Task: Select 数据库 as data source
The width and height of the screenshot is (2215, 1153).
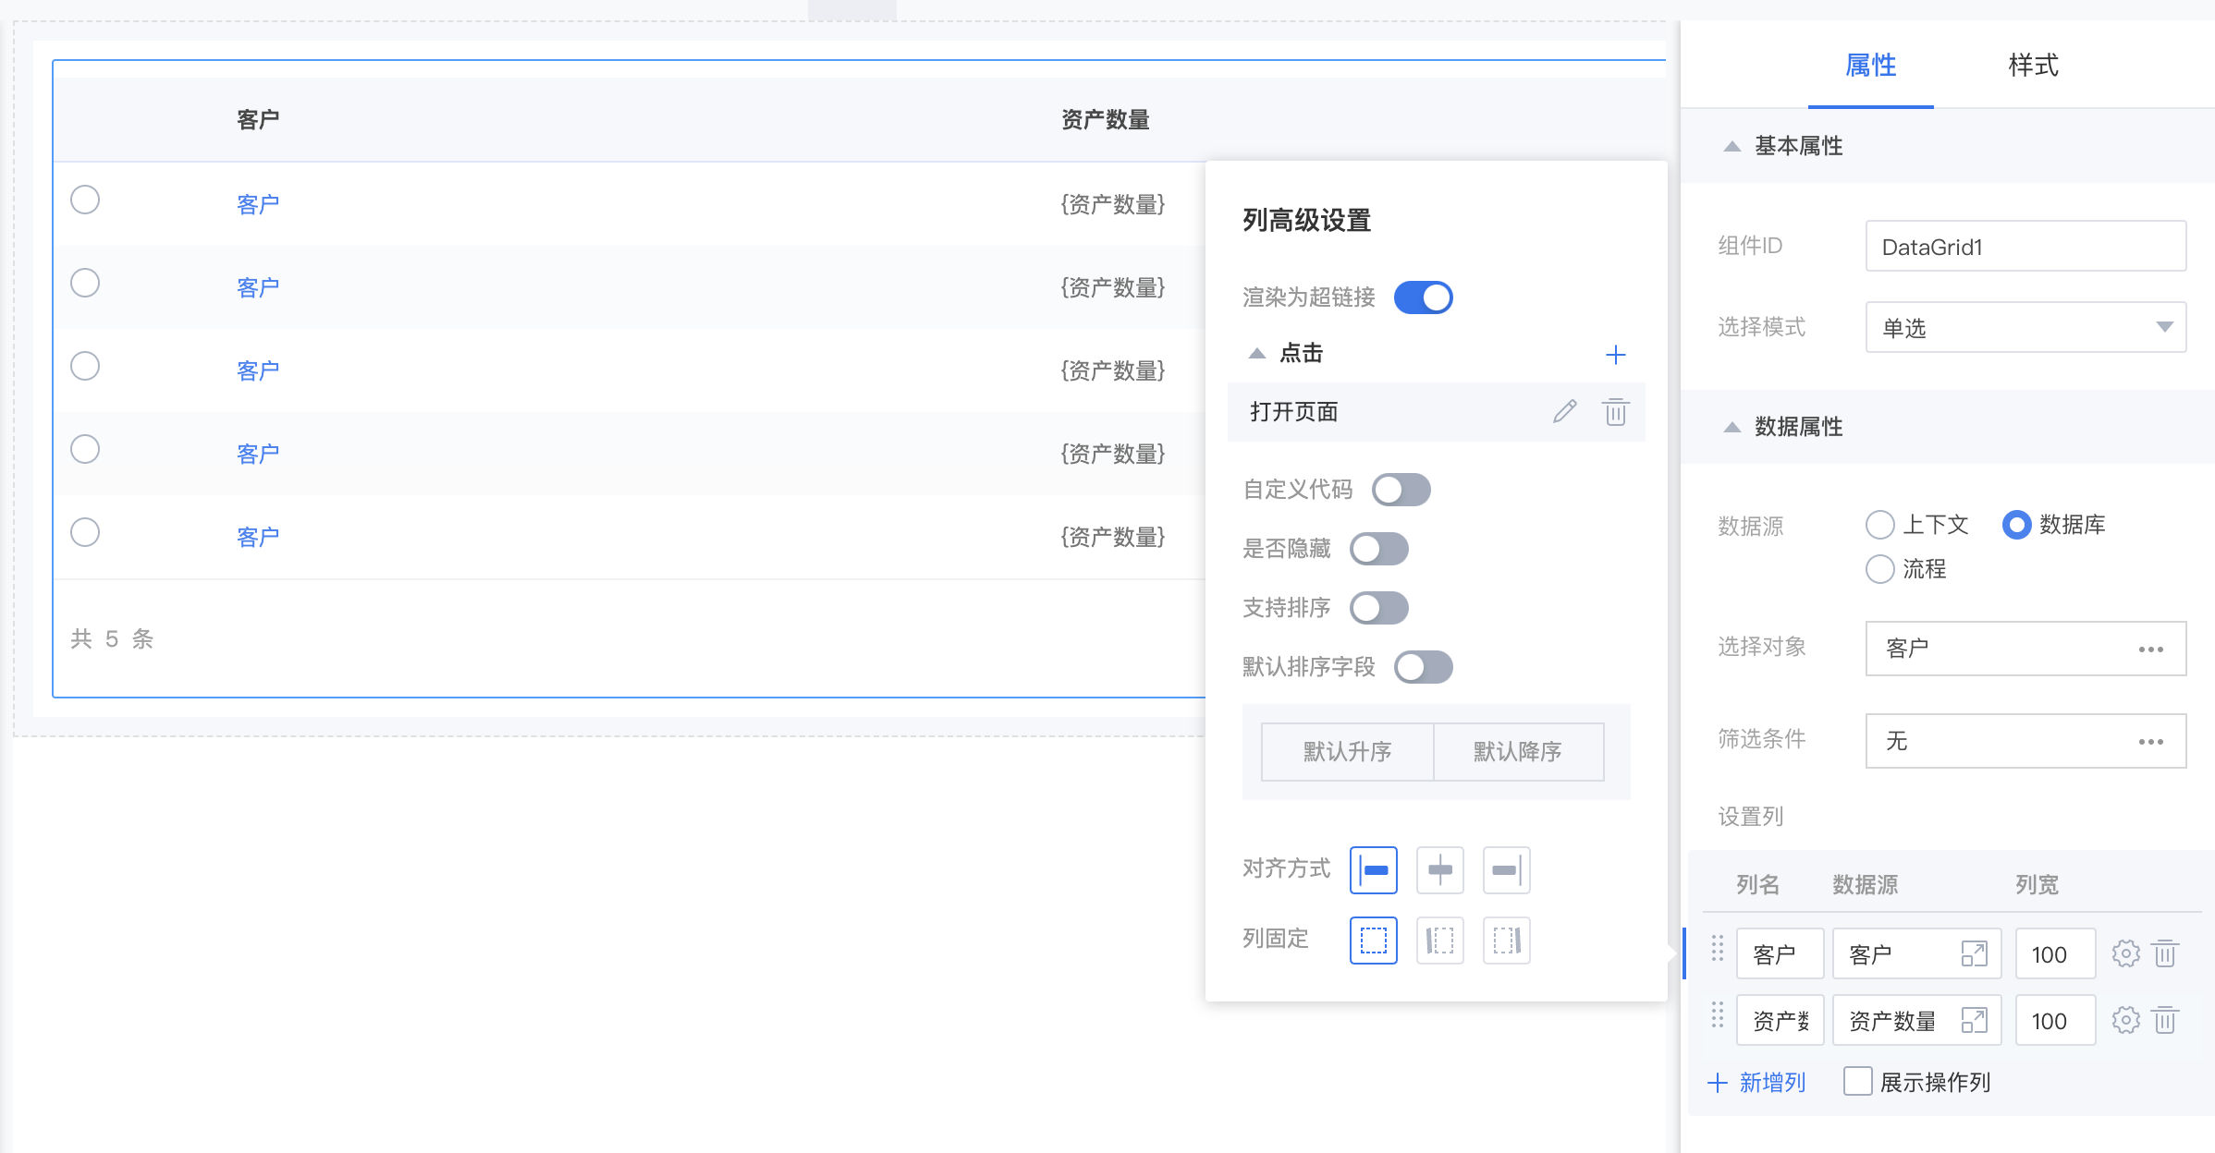Action: tap(2016, 525)
